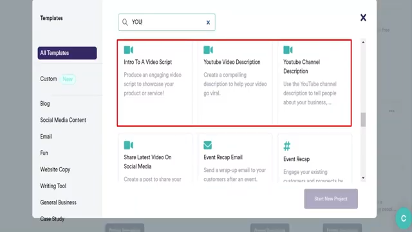
Task: Open the Custom templates category
Action: [48, 79]
